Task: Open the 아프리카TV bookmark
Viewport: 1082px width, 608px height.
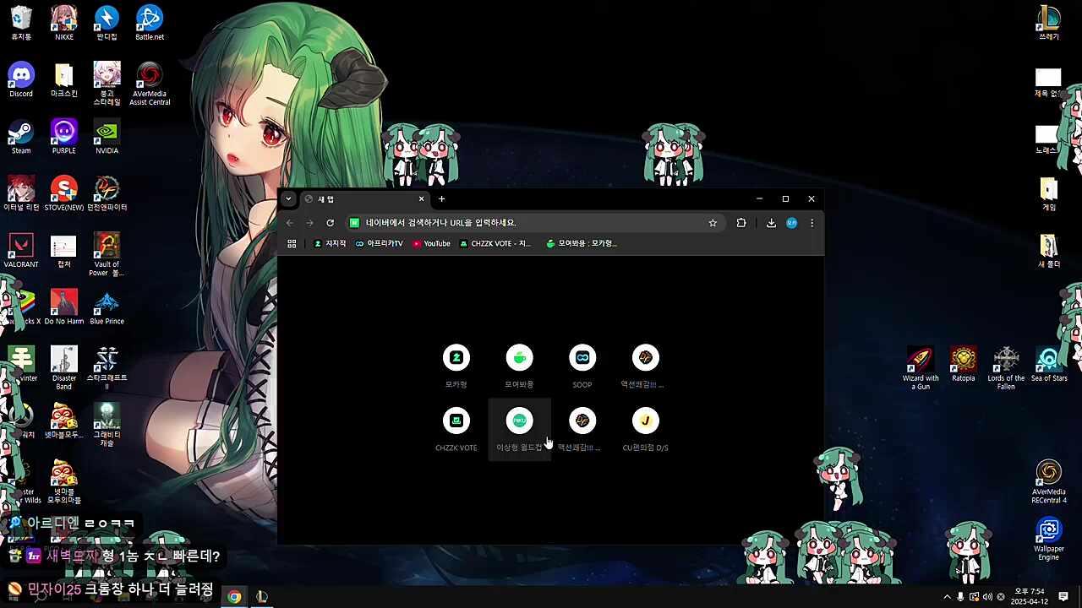Action: coord(379,244)
